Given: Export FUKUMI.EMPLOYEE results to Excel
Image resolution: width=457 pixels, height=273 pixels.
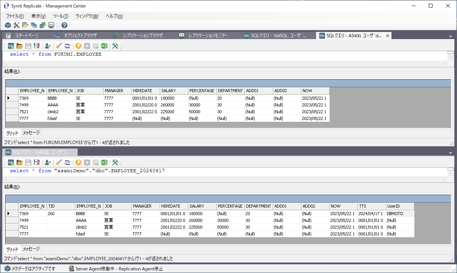Looking at the screenshot, I should pyautogui.click(x=104, y=46).
